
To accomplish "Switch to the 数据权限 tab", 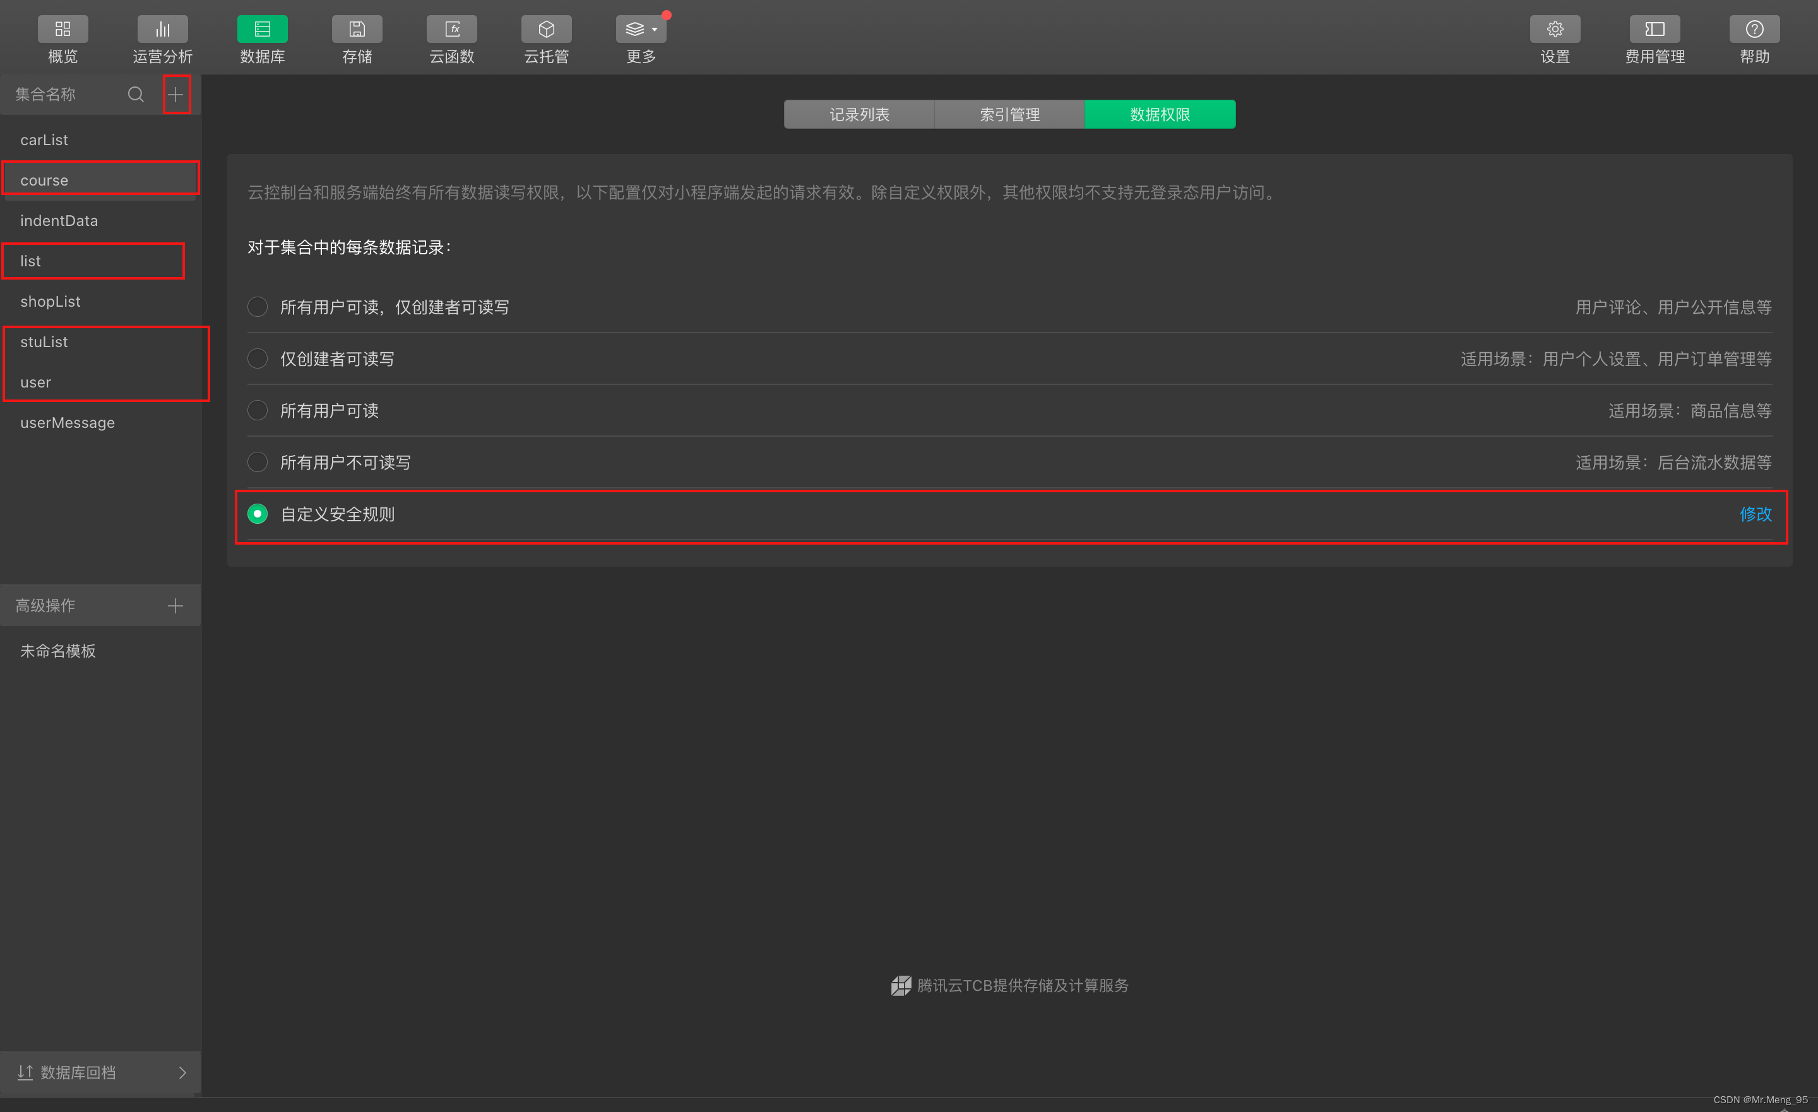I will tap(1160, 114).
